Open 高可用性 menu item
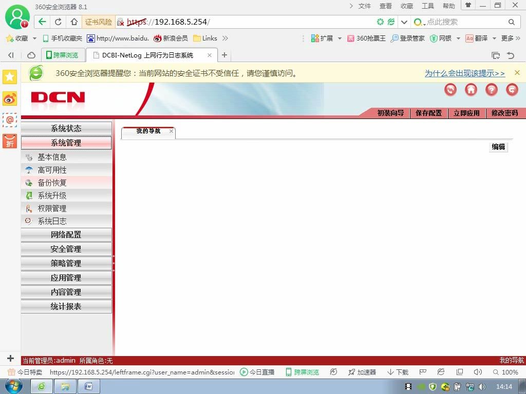526x394 pixels. (x=66, y=170)
